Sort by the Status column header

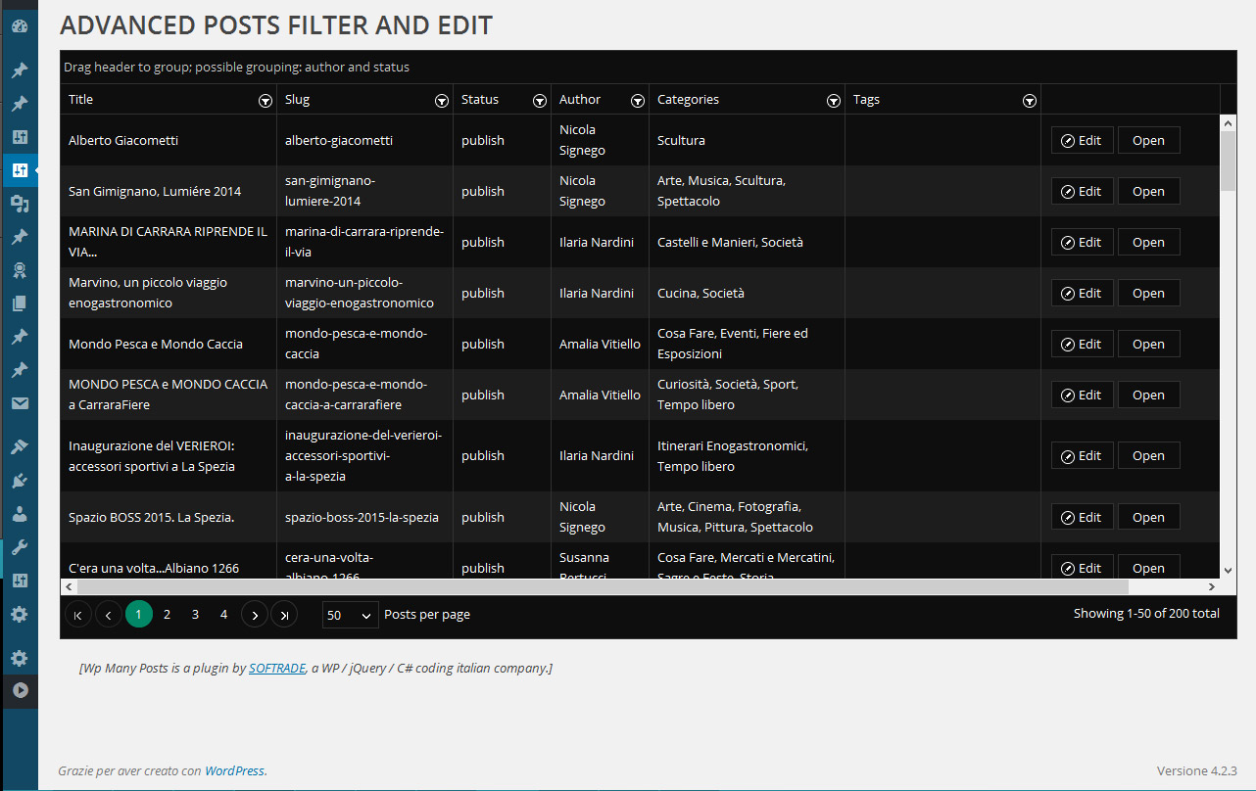click(x=480, y=99)
